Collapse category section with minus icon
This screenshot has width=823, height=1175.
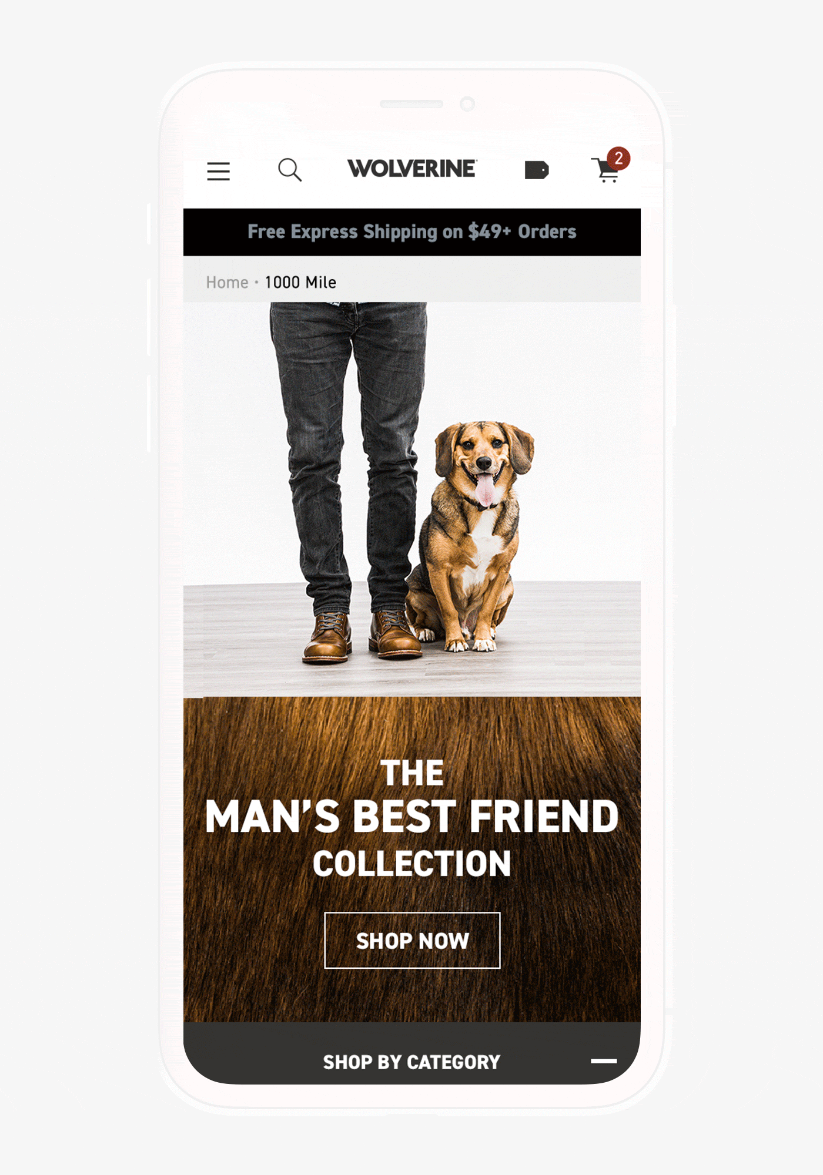[604, 1061]
